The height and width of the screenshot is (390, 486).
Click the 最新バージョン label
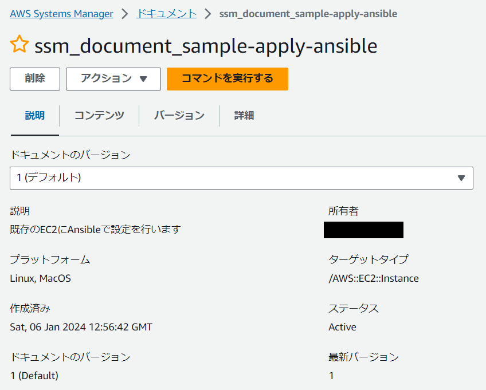click(x=363, y=357)
